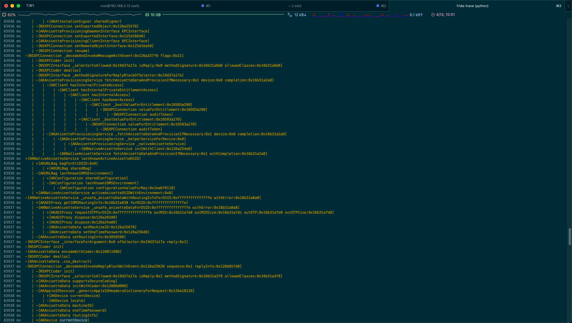
Task: Click the vertical scrollbar thumb
Action: coord(570,236)
